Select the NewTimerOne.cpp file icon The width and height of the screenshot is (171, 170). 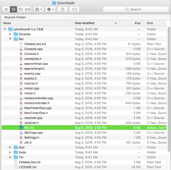21,108
